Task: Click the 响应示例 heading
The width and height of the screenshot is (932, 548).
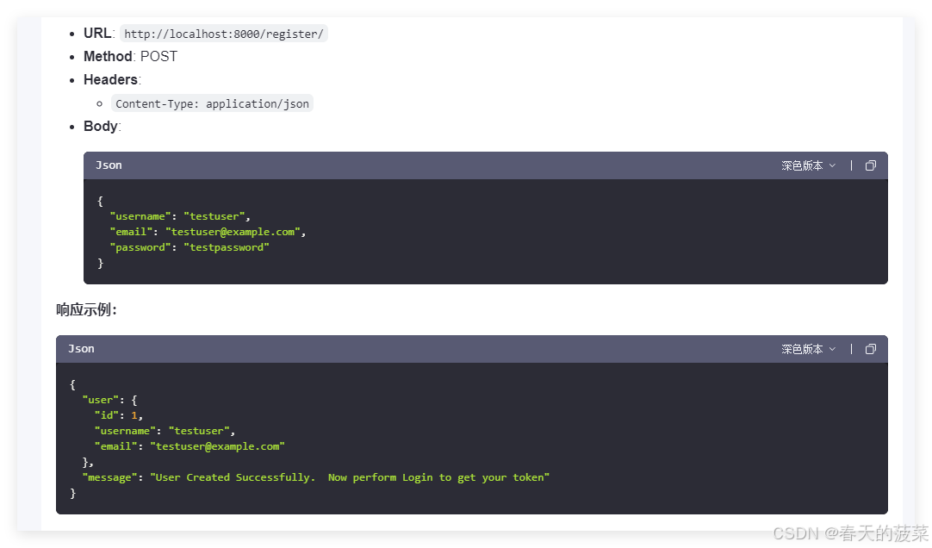Action: (86, 310)
